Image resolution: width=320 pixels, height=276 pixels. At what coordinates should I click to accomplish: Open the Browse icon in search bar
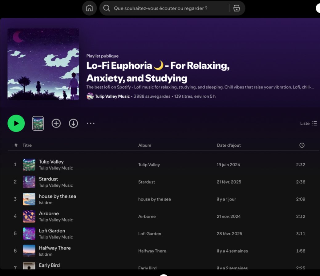[x=237, y=8]
